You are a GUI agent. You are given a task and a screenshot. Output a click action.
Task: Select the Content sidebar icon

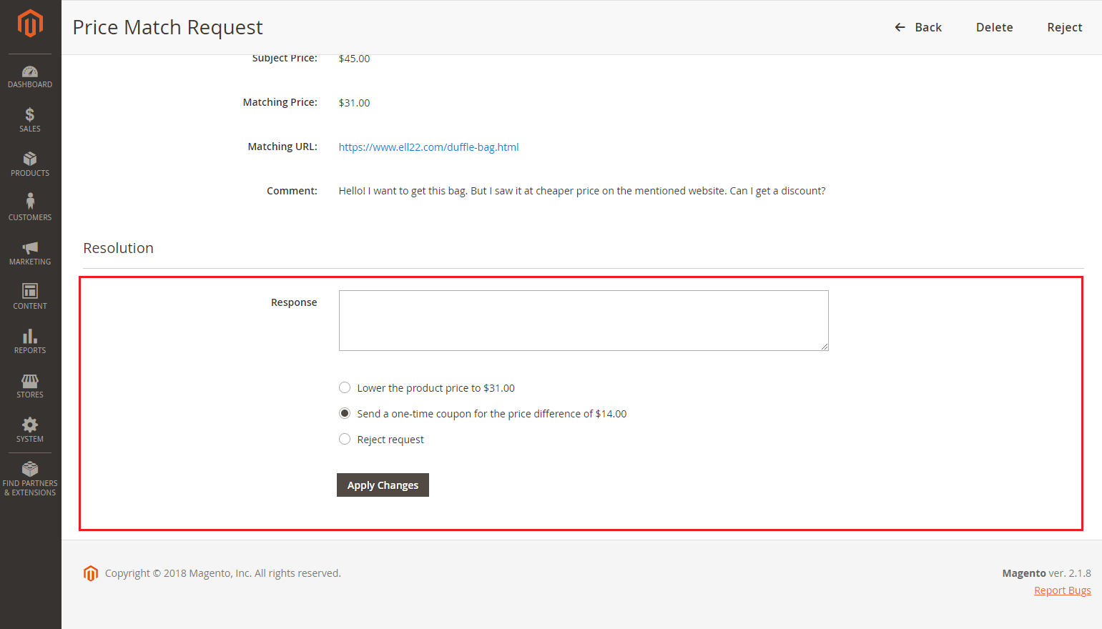click(x=30, y=297)
